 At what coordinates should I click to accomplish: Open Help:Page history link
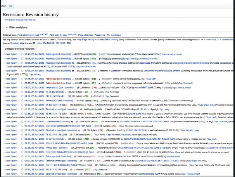point(85,40)
